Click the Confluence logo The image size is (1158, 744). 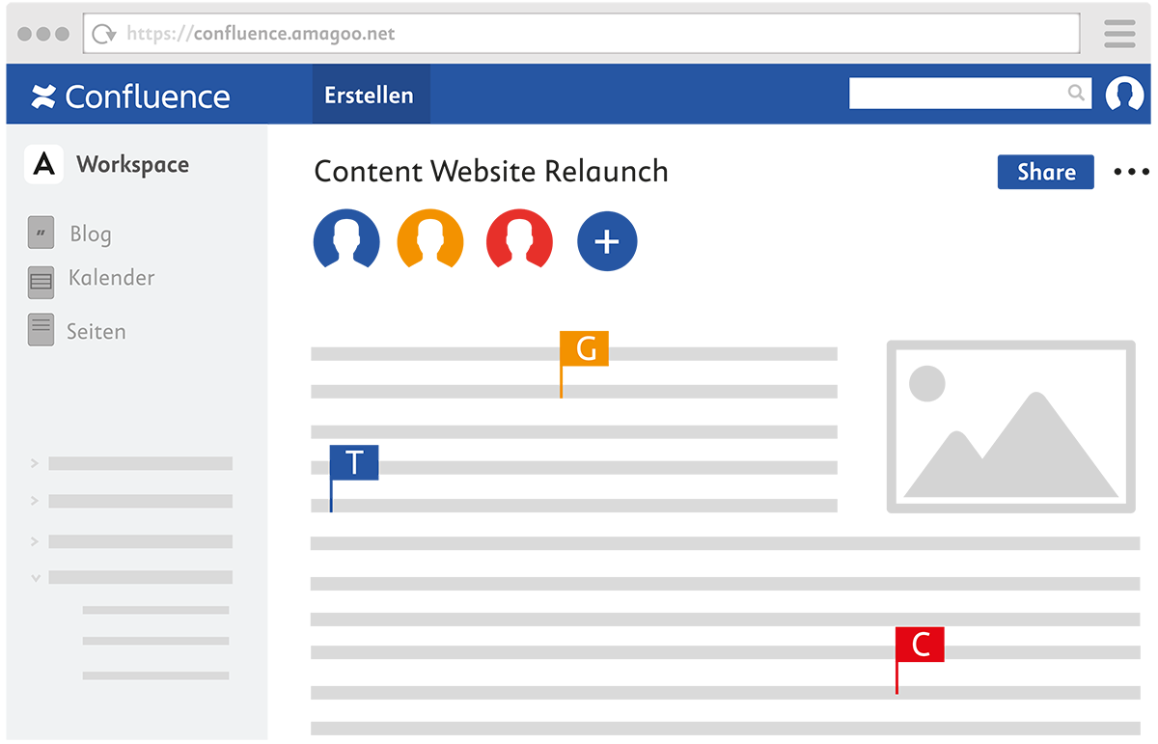coord(130,96)
